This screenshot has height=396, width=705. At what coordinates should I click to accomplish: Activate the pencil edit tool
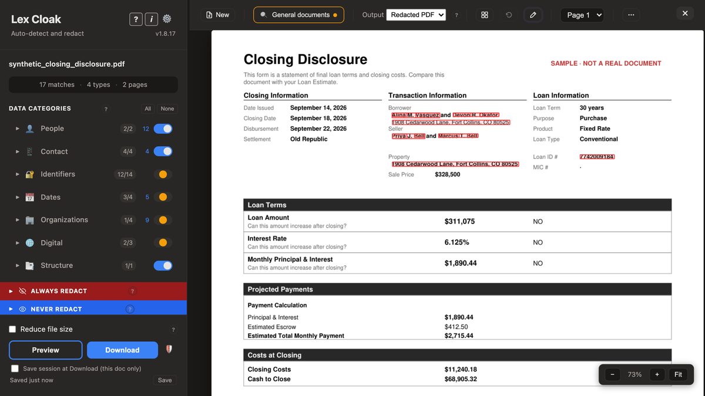point(533,15)
